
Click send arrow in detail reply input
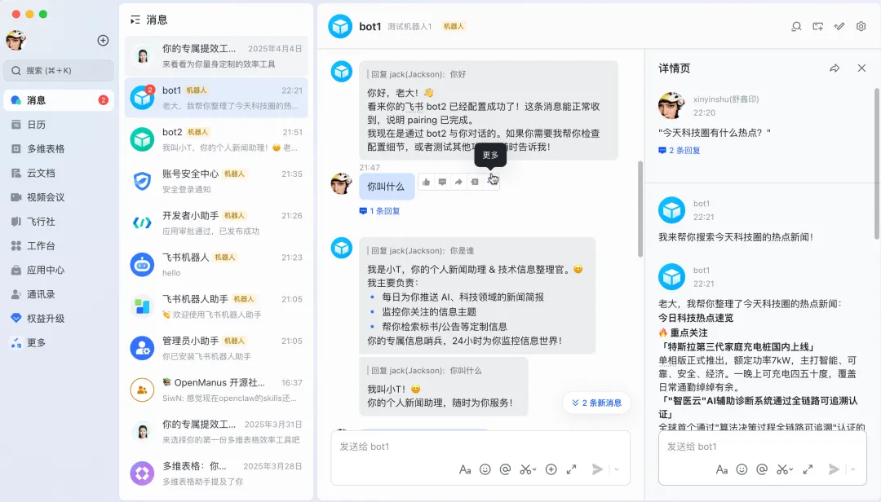[834, 469]
